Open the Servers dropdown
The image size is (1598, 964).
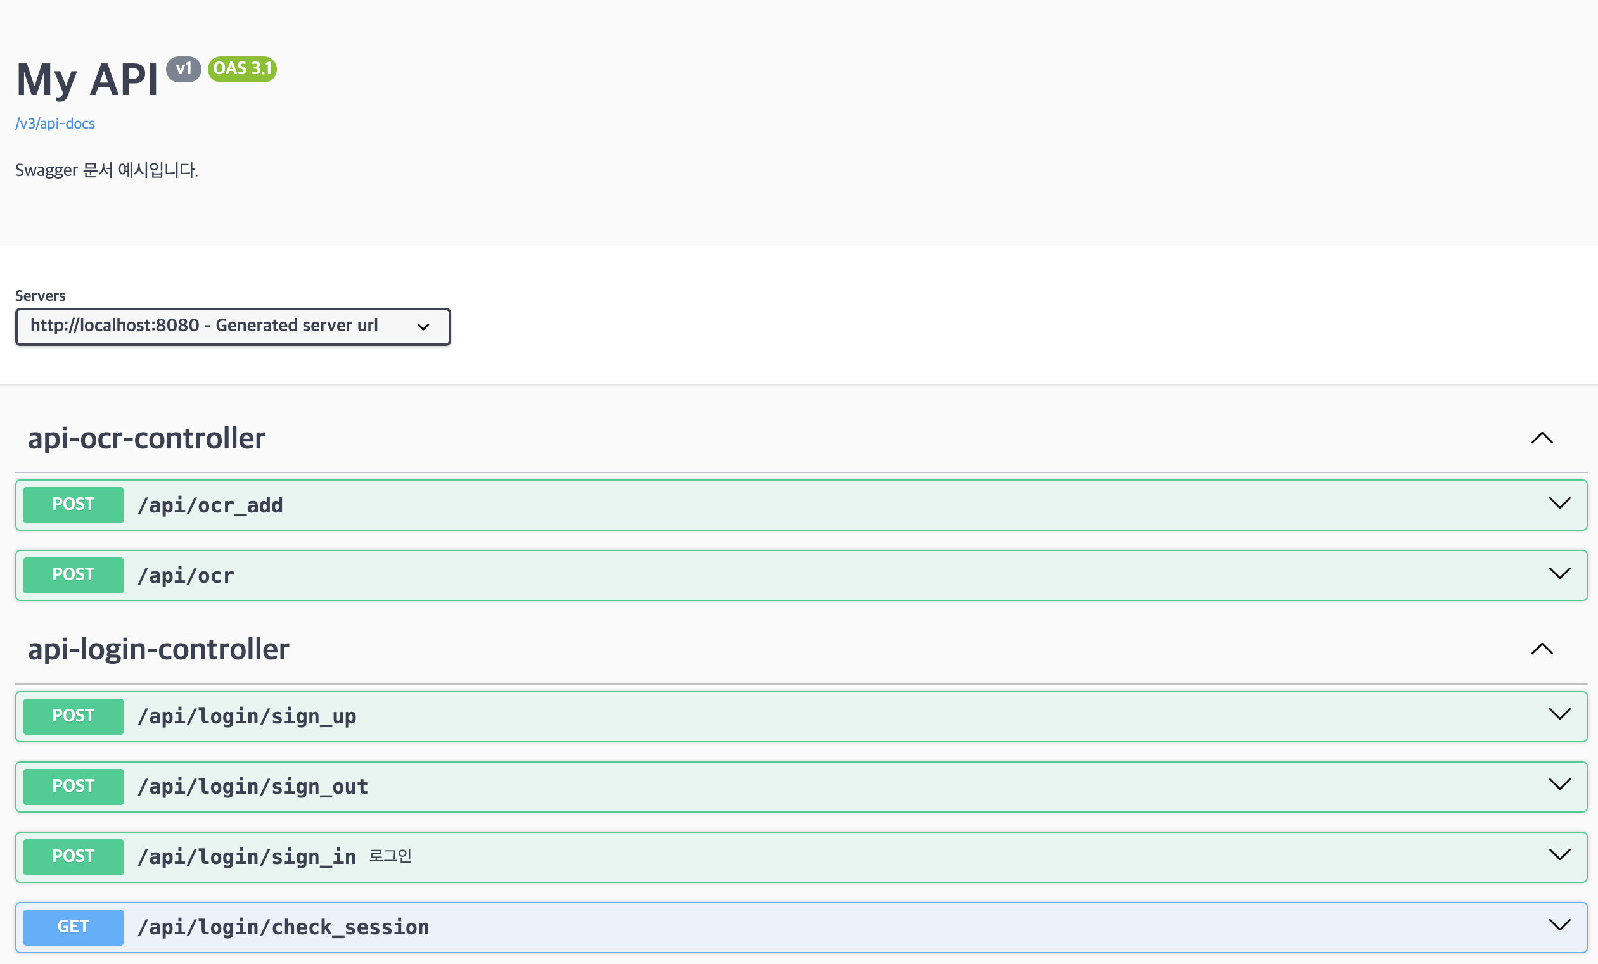pyautogui.click(x=232, y=327)
